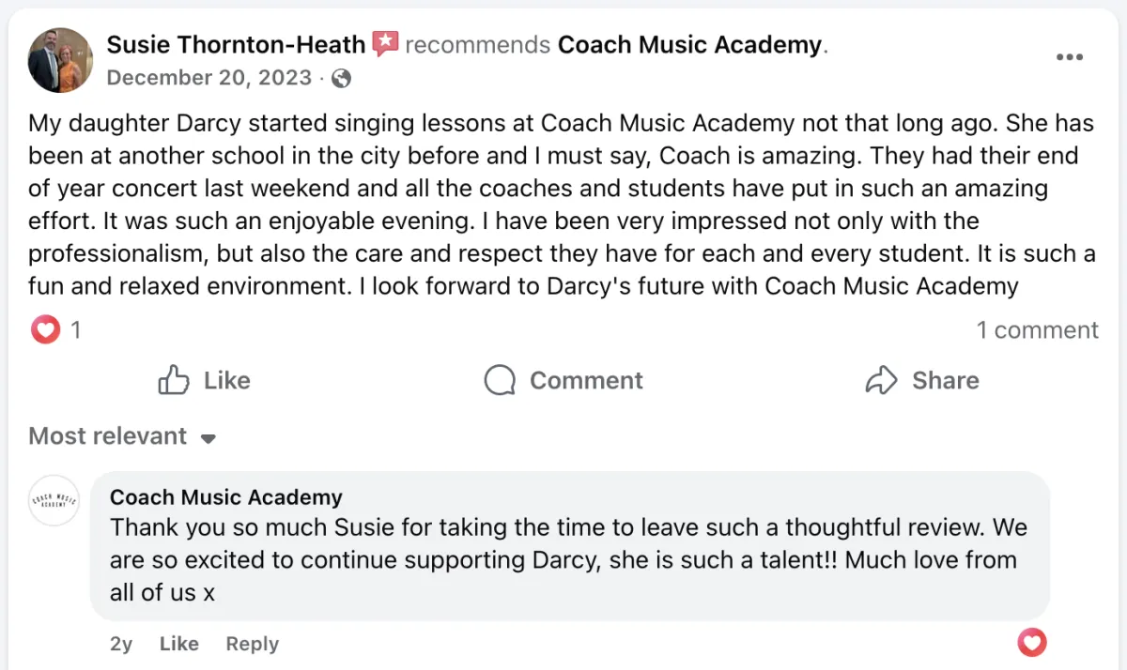
Task: Reply to Coach Music Academy's comment
Action: click(x=252, y=644)
